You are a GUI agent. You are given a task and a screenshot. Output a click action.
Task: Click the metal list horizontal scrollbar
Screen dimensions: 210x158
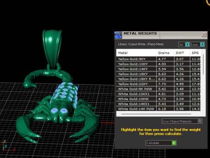click(x=156, y=114)
